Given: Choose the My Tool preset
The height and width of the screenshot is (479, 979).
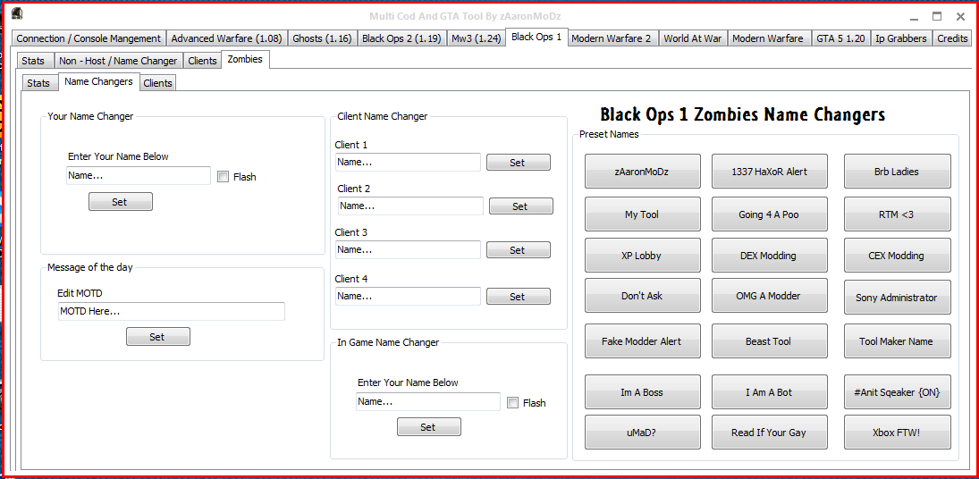Looking at the screenshot, I should tap(642, 214).
